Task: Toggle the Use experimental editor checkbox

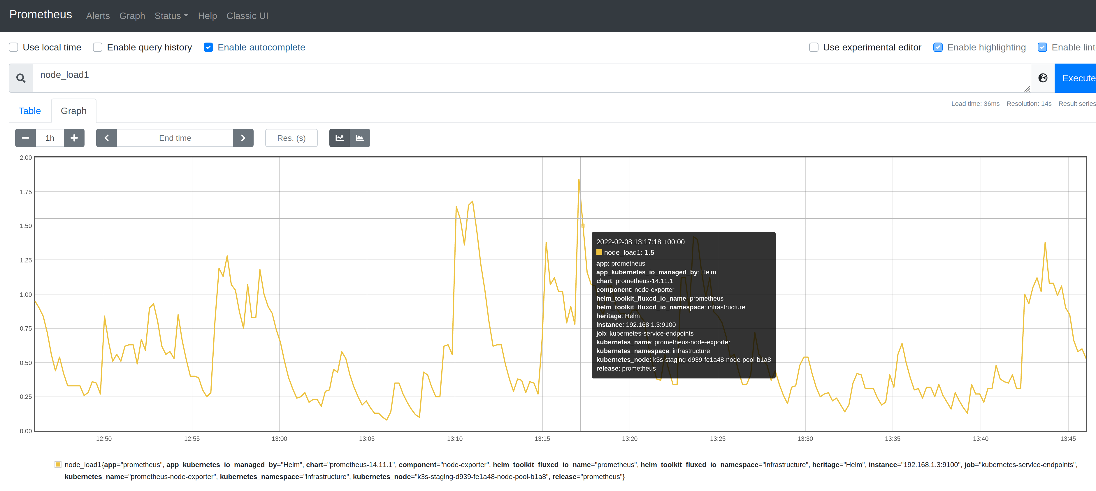Action: (813, 48)
